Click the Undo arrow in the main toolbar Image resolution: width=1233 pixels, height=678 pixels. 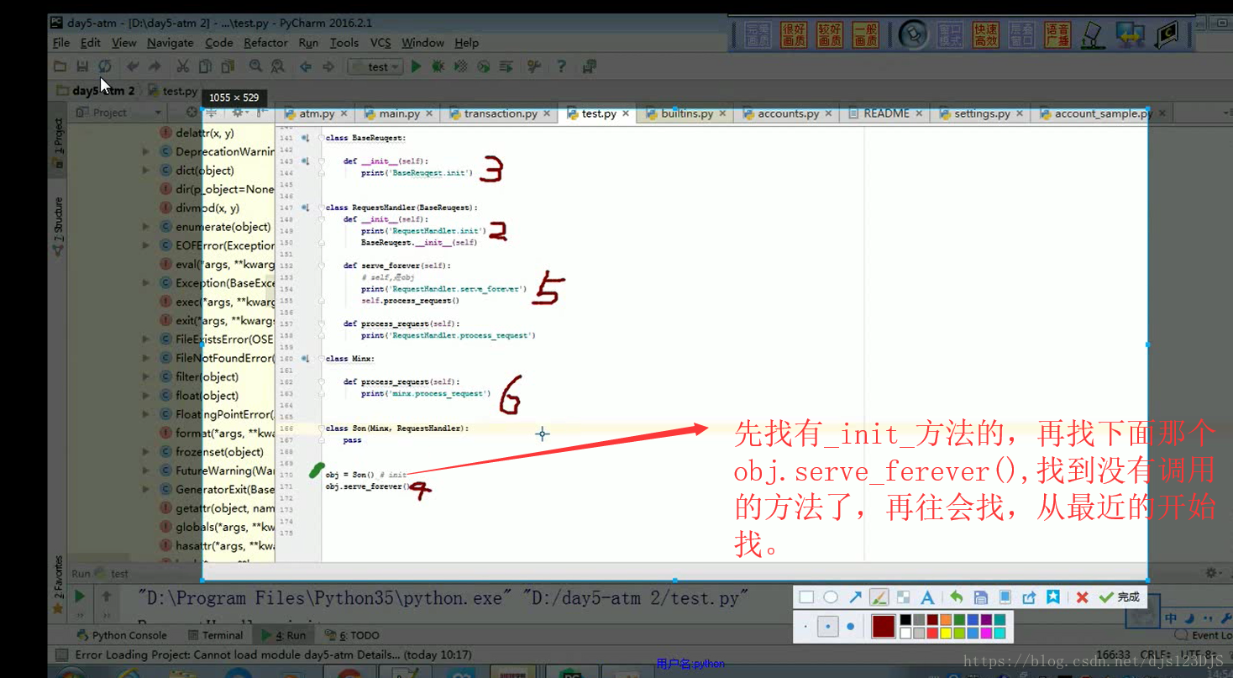pos(132,66)
